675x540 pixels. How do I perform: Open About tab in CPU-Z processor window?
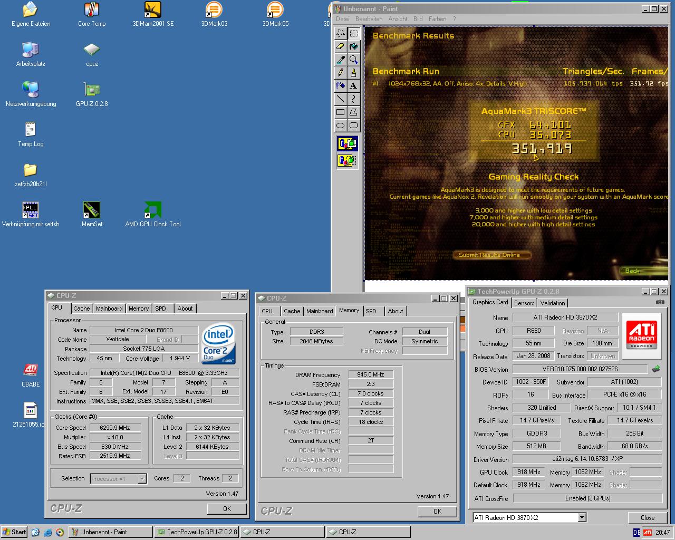coord(185,308)
